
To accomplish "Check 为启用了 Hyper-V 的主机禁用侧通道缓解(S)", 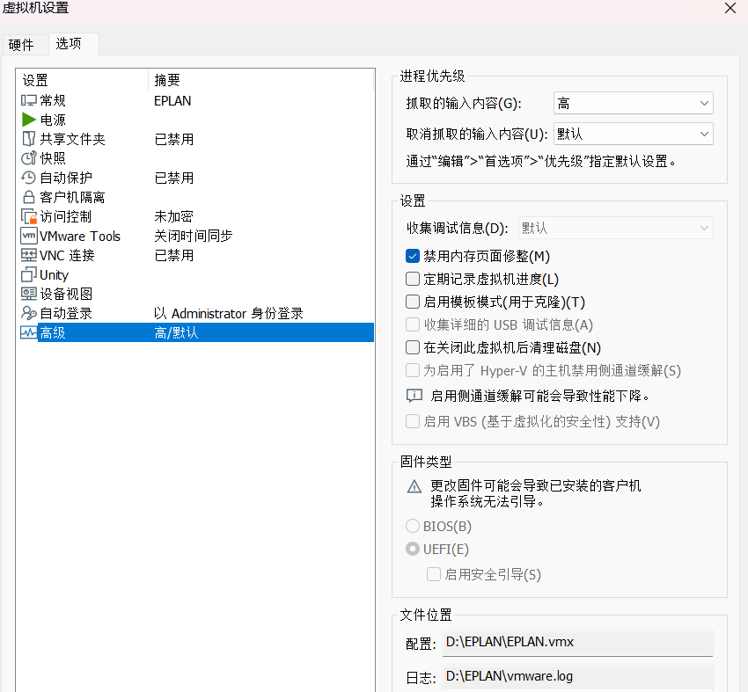I will (412, 370).
